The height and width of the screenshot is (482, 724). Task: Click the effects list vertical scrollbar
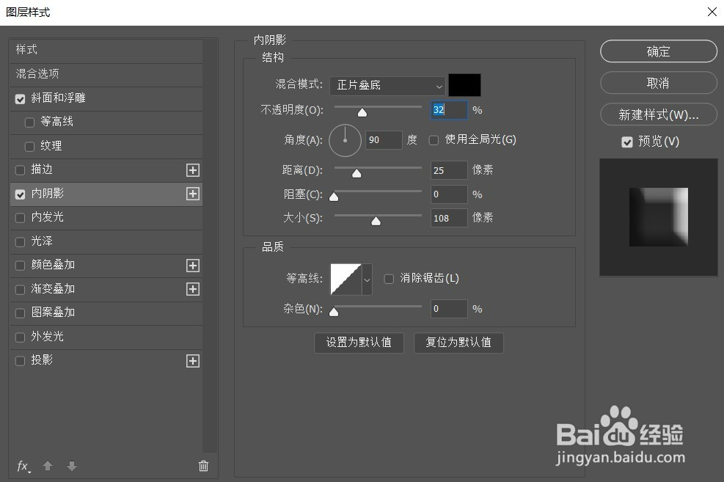pos(210,246)
